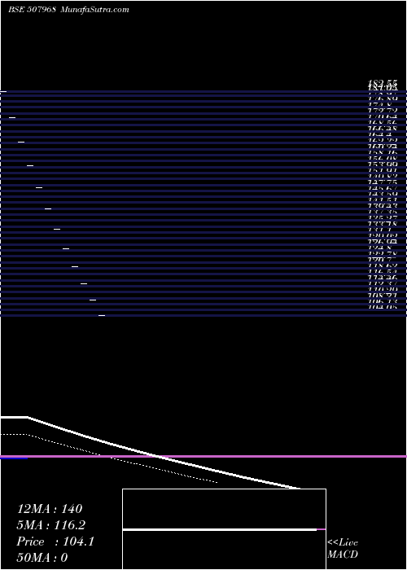Select the '12MA : 140' readout

click(50, 509)
